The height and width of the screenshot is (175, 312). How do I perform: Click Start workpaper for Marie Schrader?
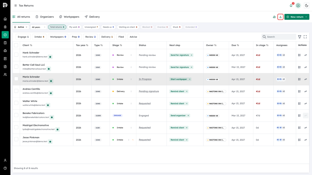click(x=180, y=79)
